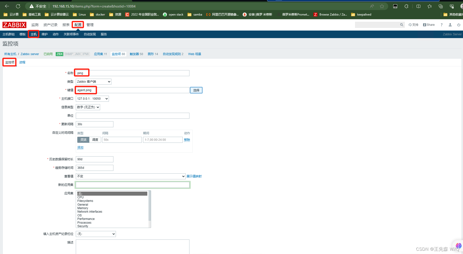Open the Zabbix server breadcrumb link
This screenshot has height=254, width=463.
(30, 54)
